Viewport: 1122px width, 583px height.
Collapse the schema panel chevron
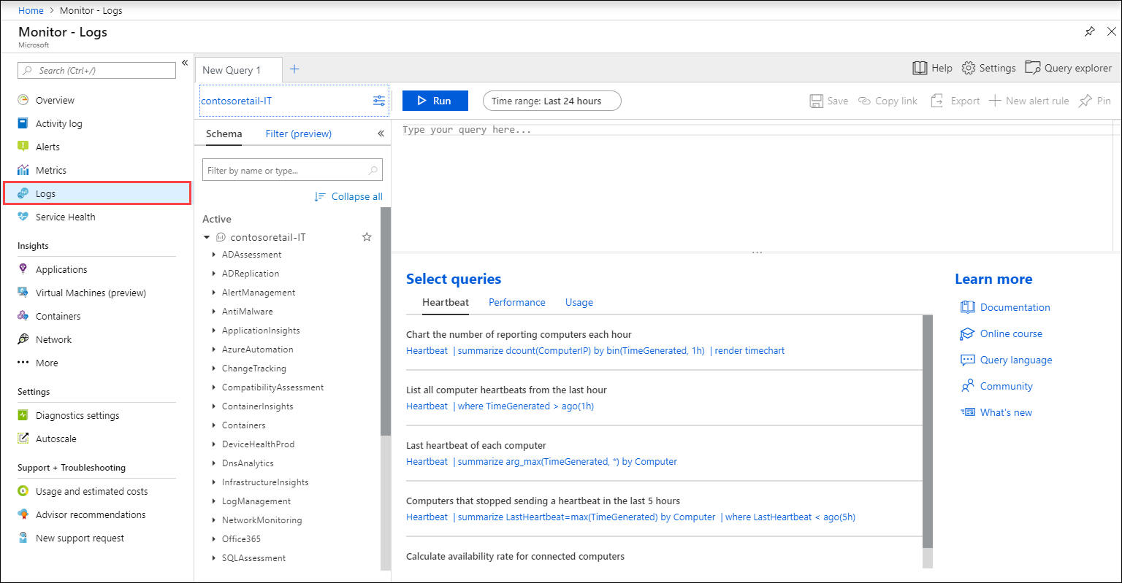tap(381, 134)
